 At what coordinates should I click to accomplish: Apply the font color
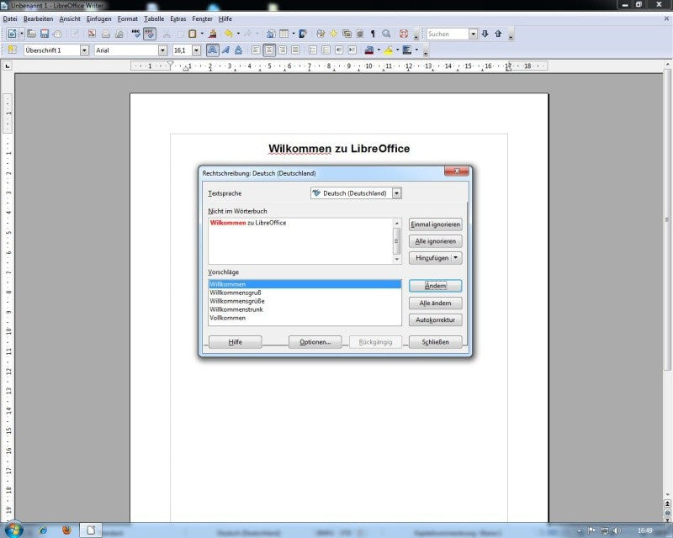[x=369, y=50]
